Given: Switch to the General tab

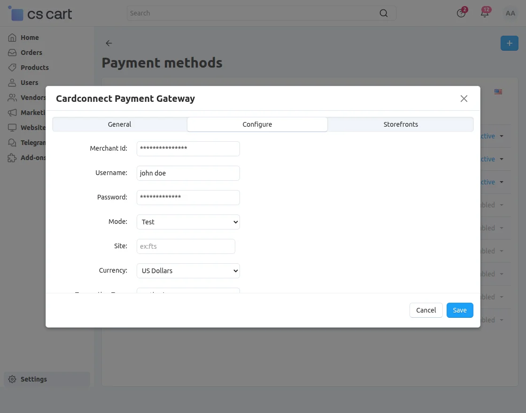Looking at the screenshot, I should coord(119,124).
